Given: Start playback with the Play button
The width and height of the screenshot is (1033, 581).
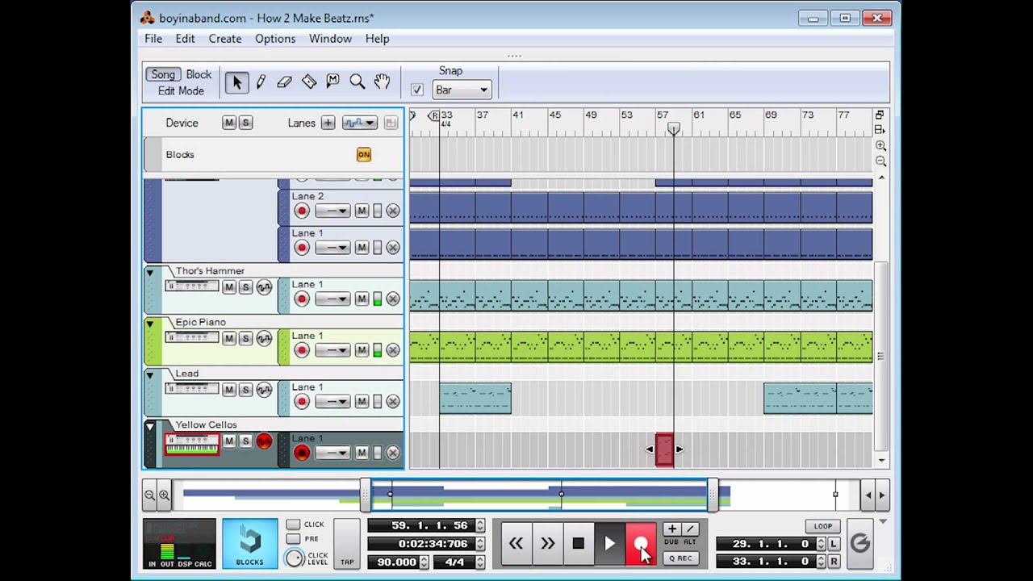Looking at the screenshot, I should coord(609,544).
